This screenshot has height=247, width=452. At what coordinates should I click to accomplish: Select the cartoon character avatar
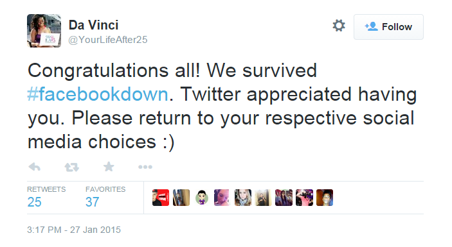[x=202, y=198]
